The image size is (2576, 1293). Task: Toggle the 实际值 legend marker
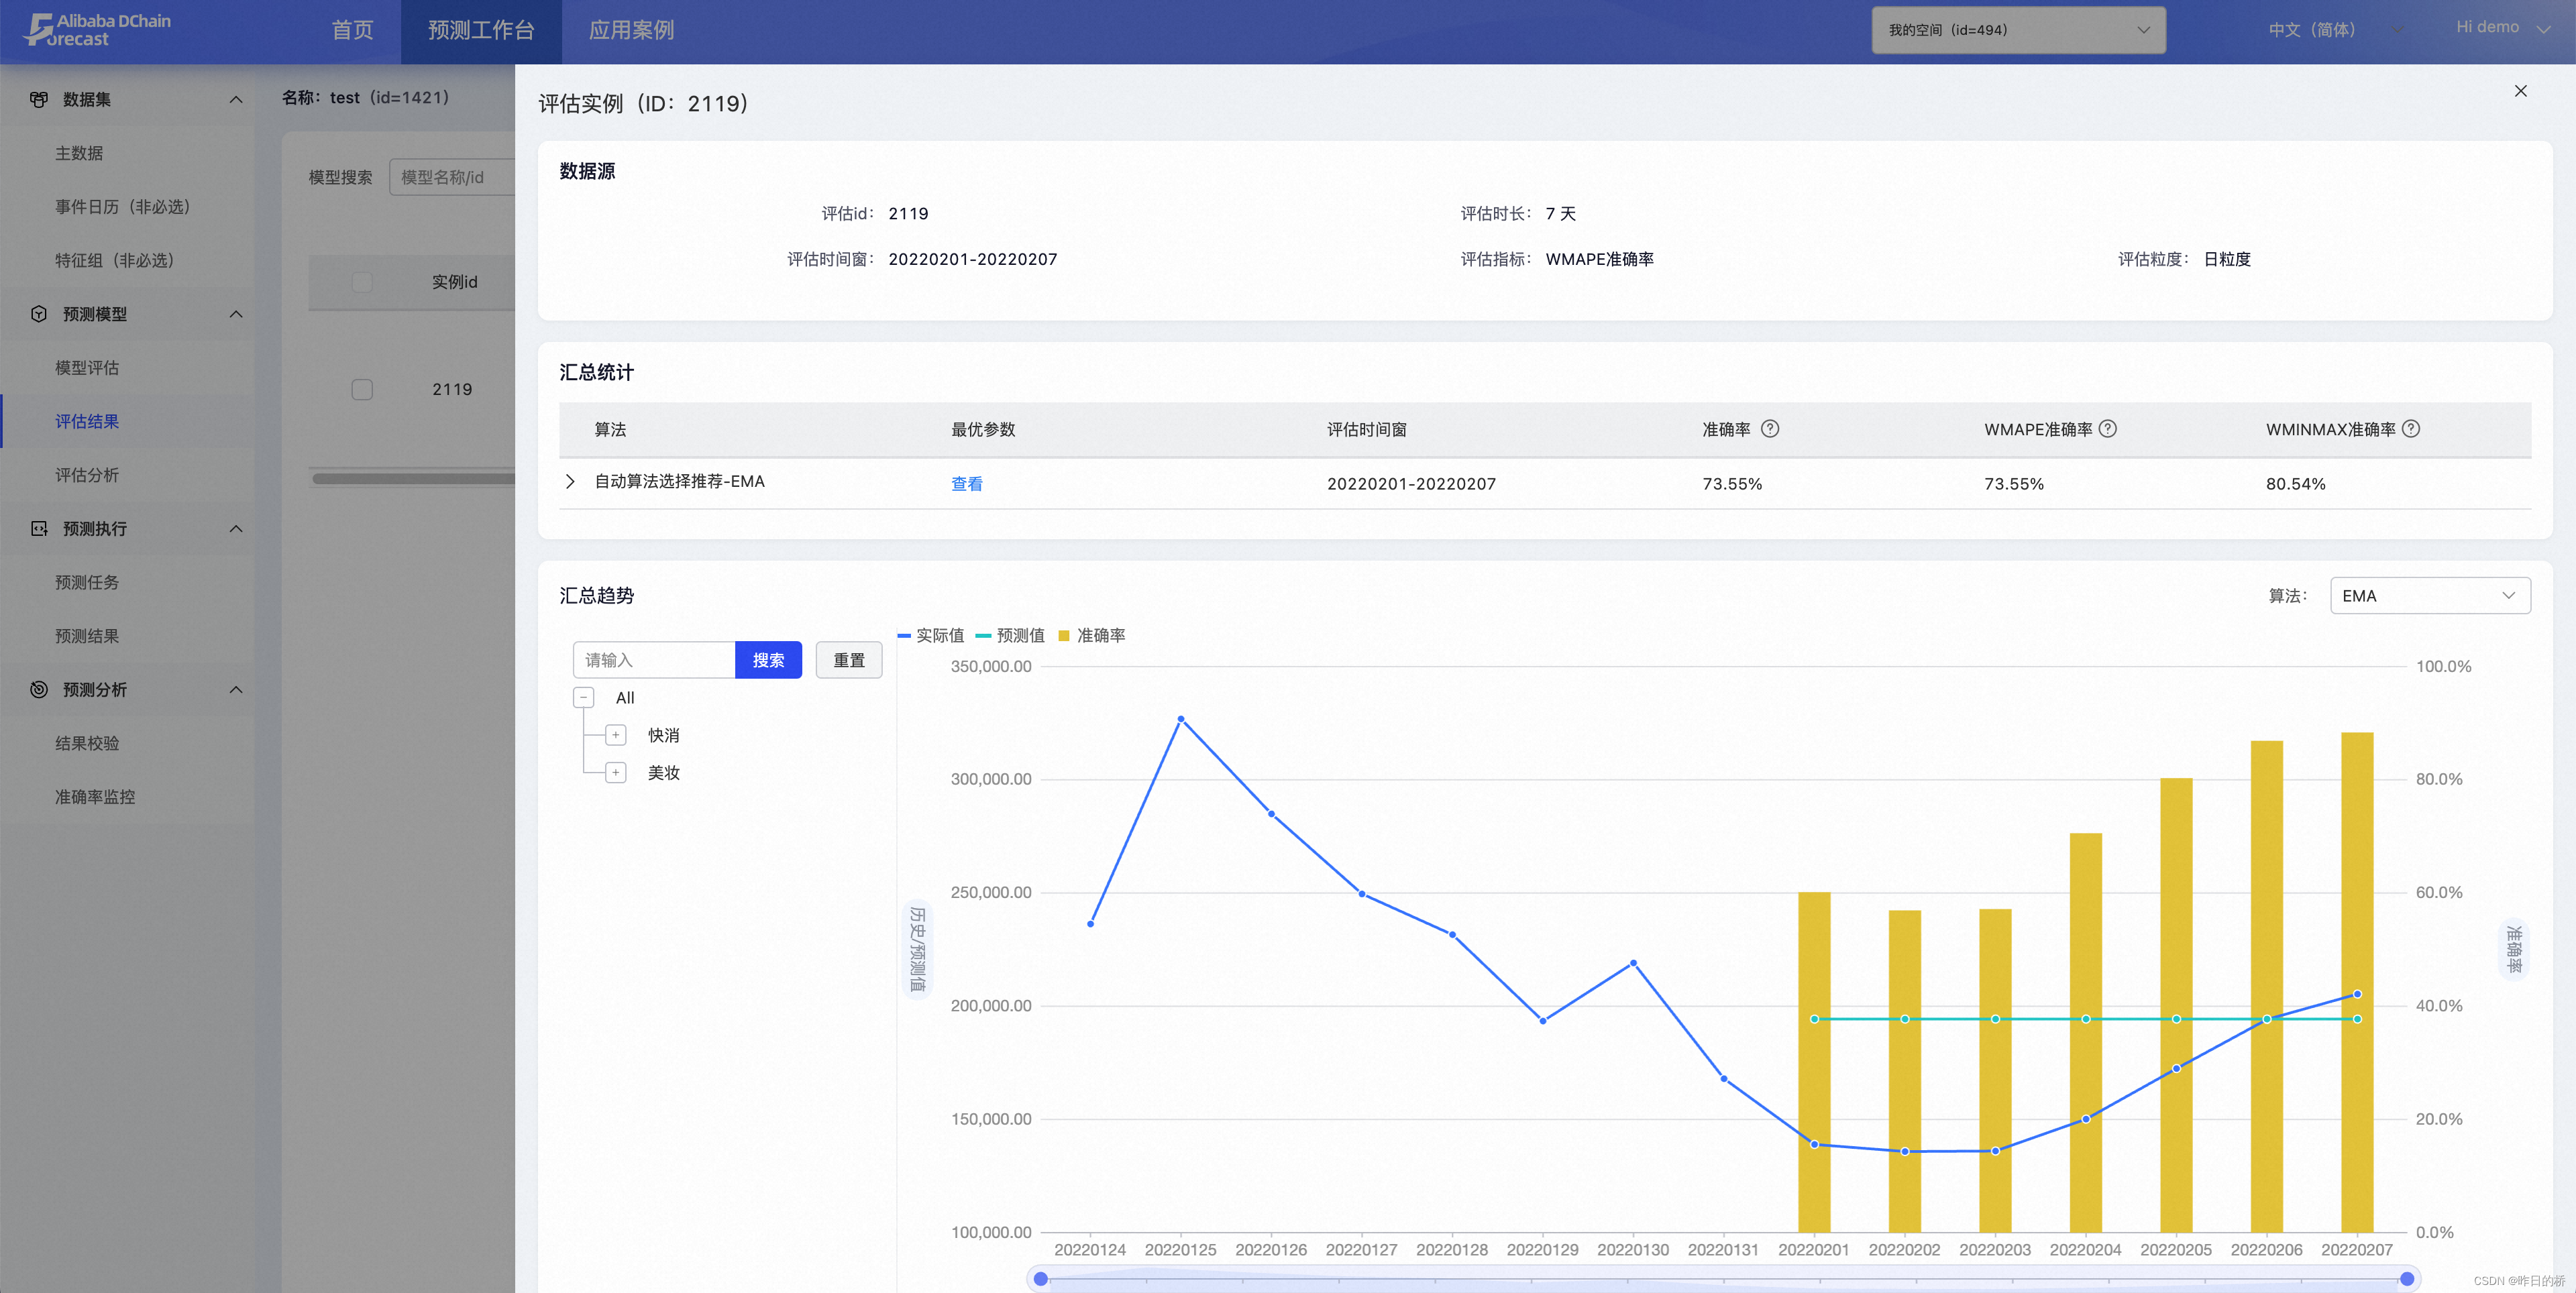click(904, 636)
